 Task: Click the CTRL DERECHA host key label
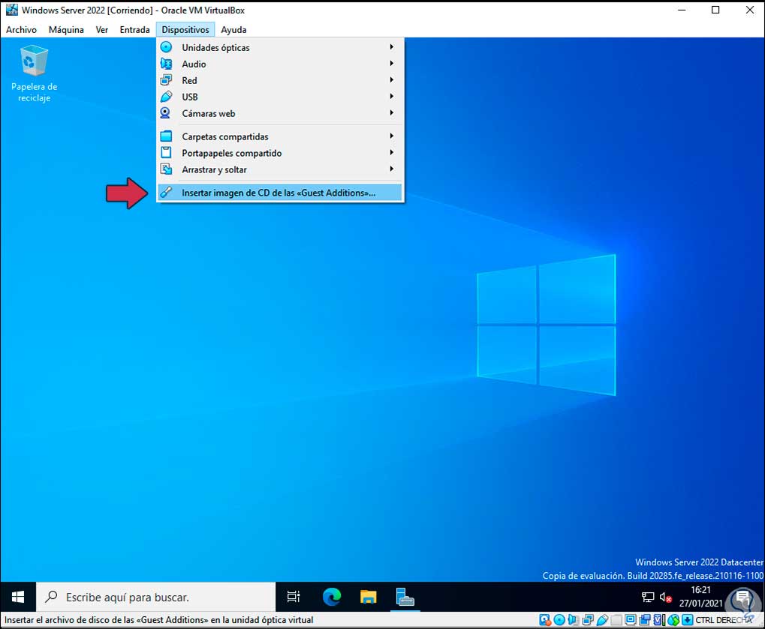(x=724, y=620)
